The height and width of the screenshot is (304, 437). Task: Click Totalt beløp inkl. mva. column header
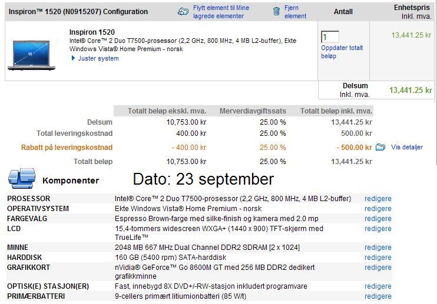tap(336, 111)
